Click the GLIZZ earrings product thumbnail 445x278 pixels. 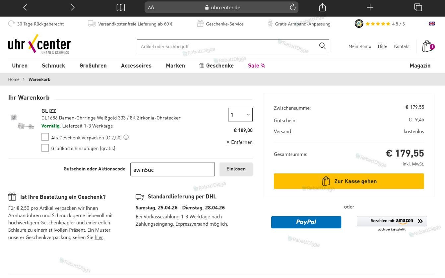tap(22, 121)
